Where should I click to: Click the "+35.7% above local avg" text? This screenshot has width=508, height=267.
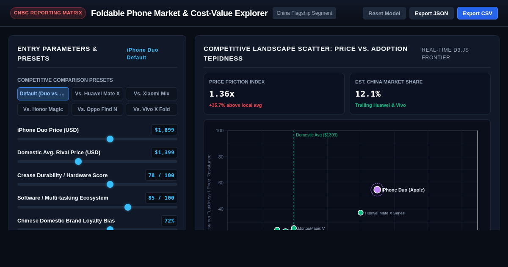click(x=235, y=105)
